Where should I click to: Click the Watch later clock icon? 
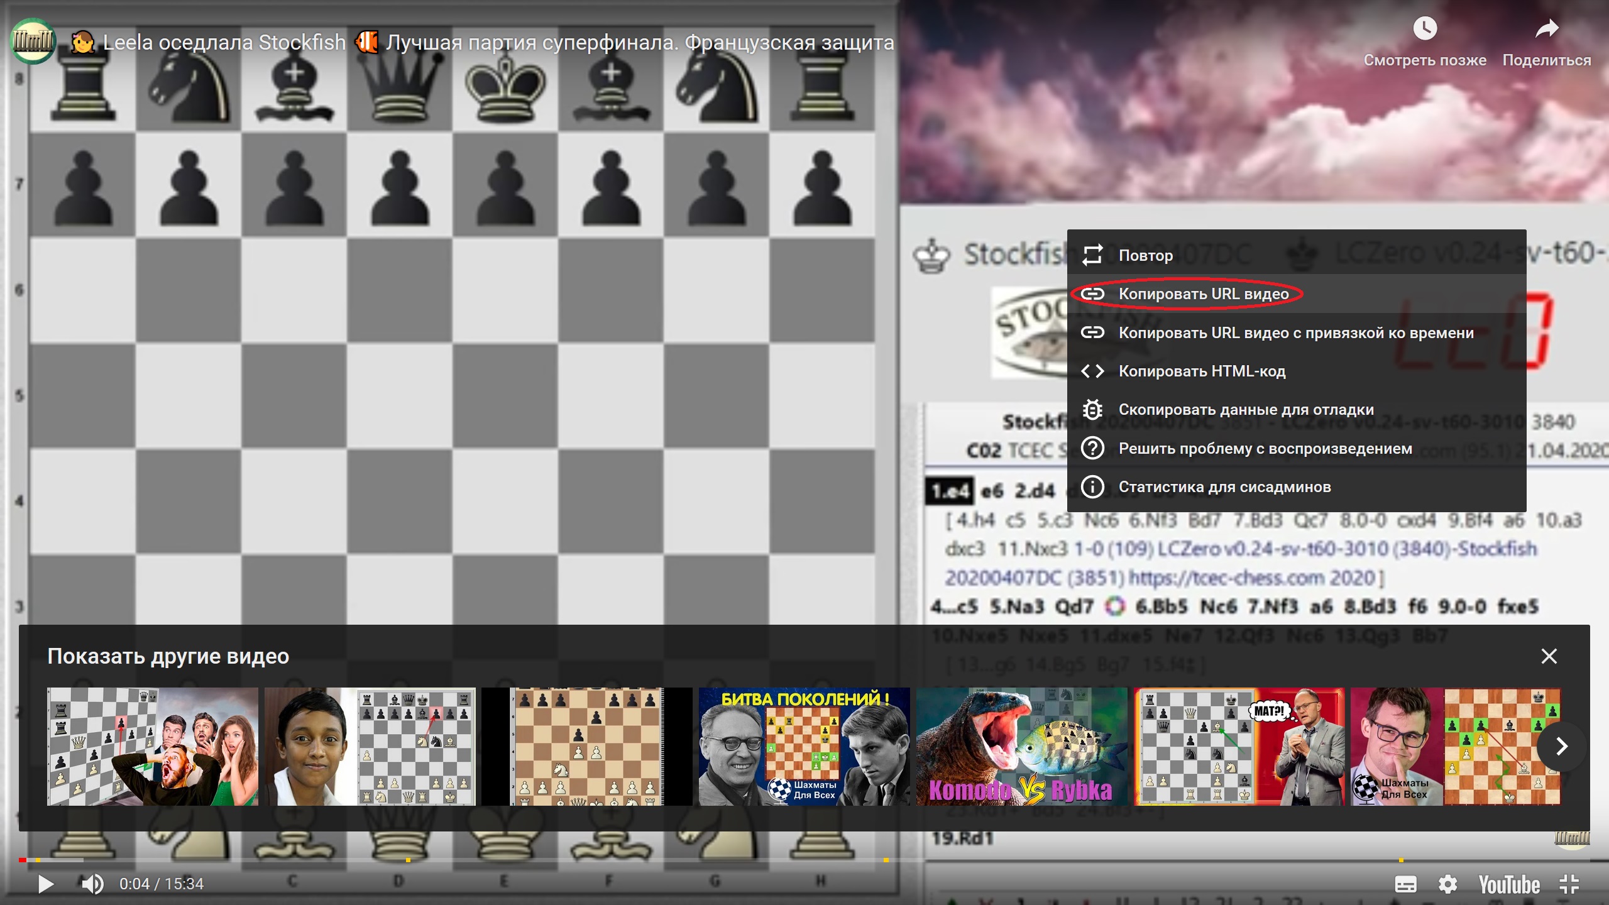pyautogui.click(x=1424, y=28)
